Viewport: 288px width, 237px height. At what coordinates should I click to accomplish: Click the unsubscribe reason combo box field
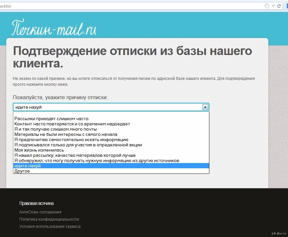click(107, 107)
